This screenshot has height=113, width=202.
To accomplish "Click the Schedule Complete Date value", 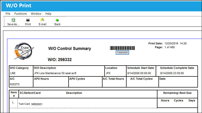I will point(172,73).
